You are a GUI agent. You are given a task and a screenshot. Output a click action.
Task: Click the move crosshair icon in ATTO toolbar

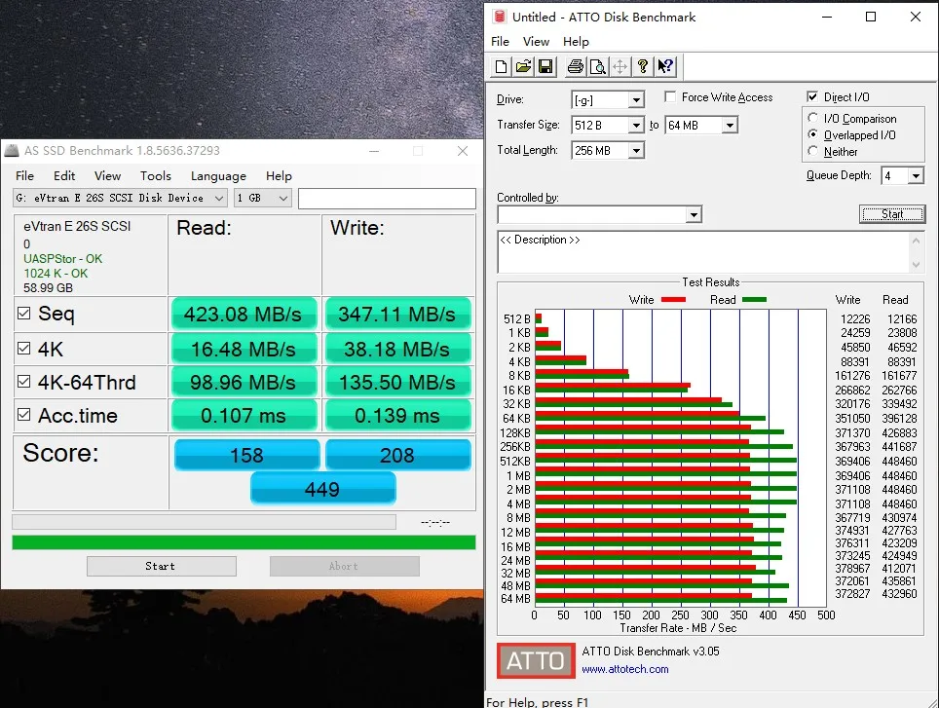pyautogui.click(x=620, y=66)
